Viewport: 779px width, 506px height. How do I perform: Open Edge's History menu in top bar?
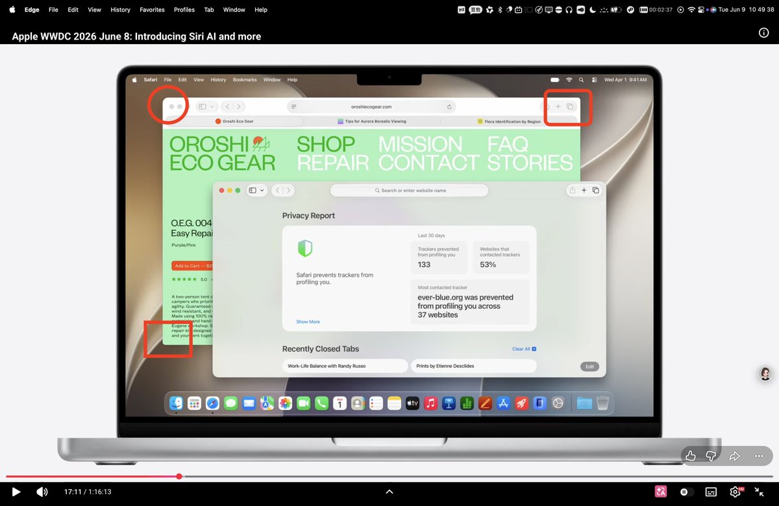coord(120,10)
